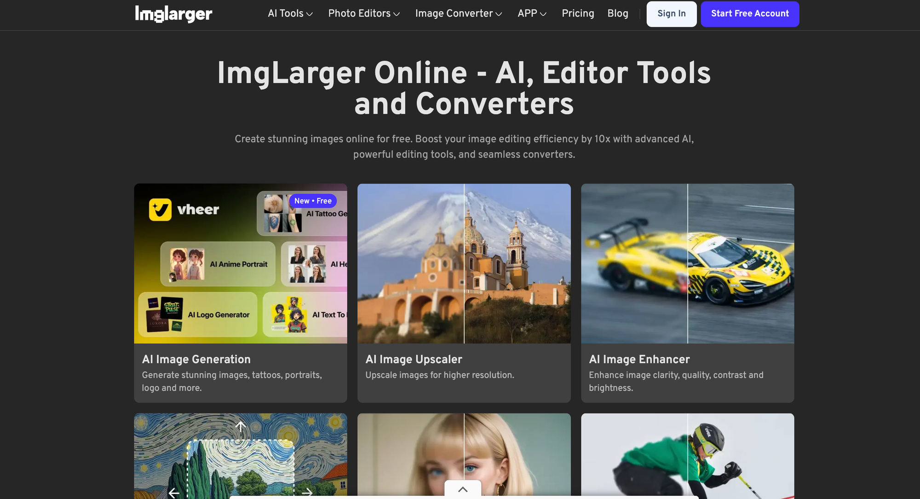Click the left arrow on painting image
The image size is (920, 499).
tap(174, 493)
